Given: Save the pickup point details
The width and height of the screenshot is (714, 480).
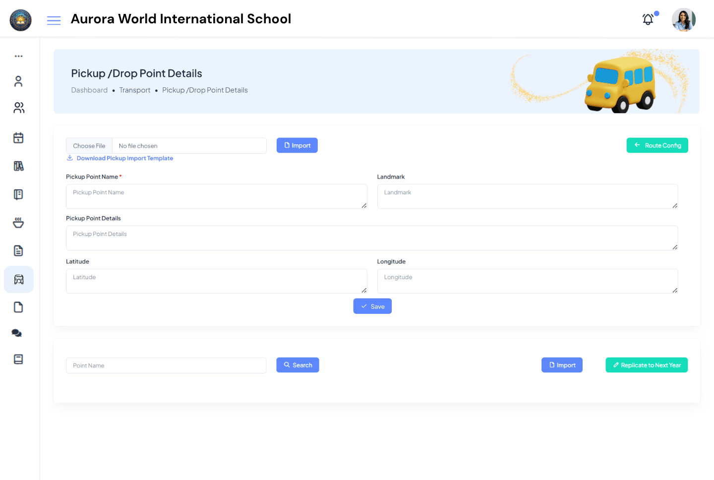Looking at the screenshot, I should coord(372,306).
